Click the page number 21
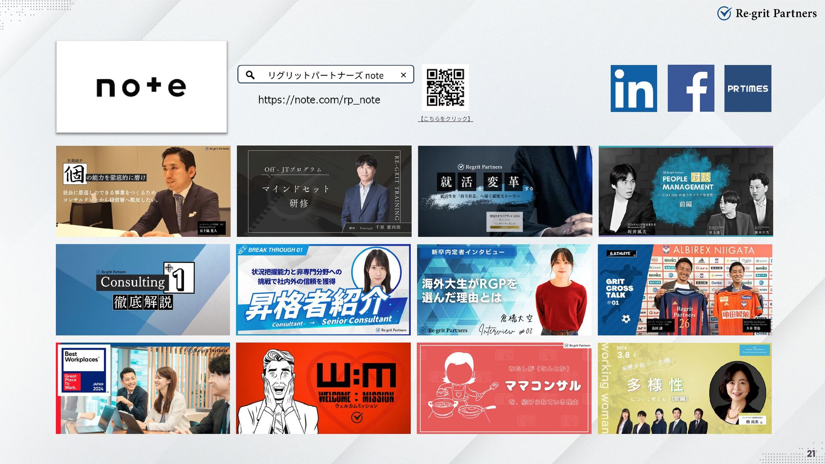This screenshot has width=825, height=464. click(x=811, y=453)
